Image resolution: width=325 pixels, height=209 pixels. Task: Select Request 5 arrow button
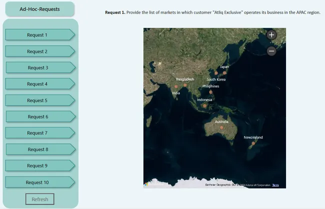coord(40,100)
